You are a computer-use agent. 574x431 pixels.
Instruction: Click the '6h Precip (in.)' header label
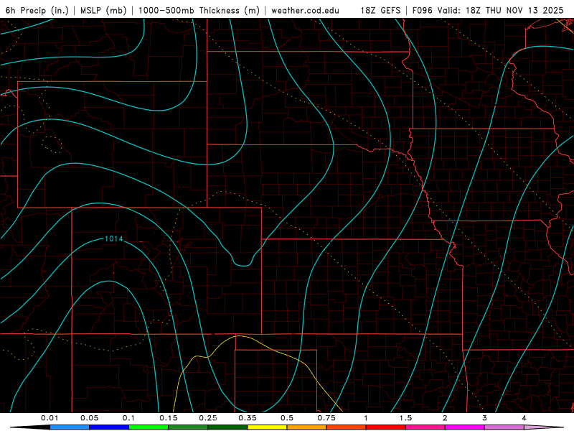(x=37, y=10)
